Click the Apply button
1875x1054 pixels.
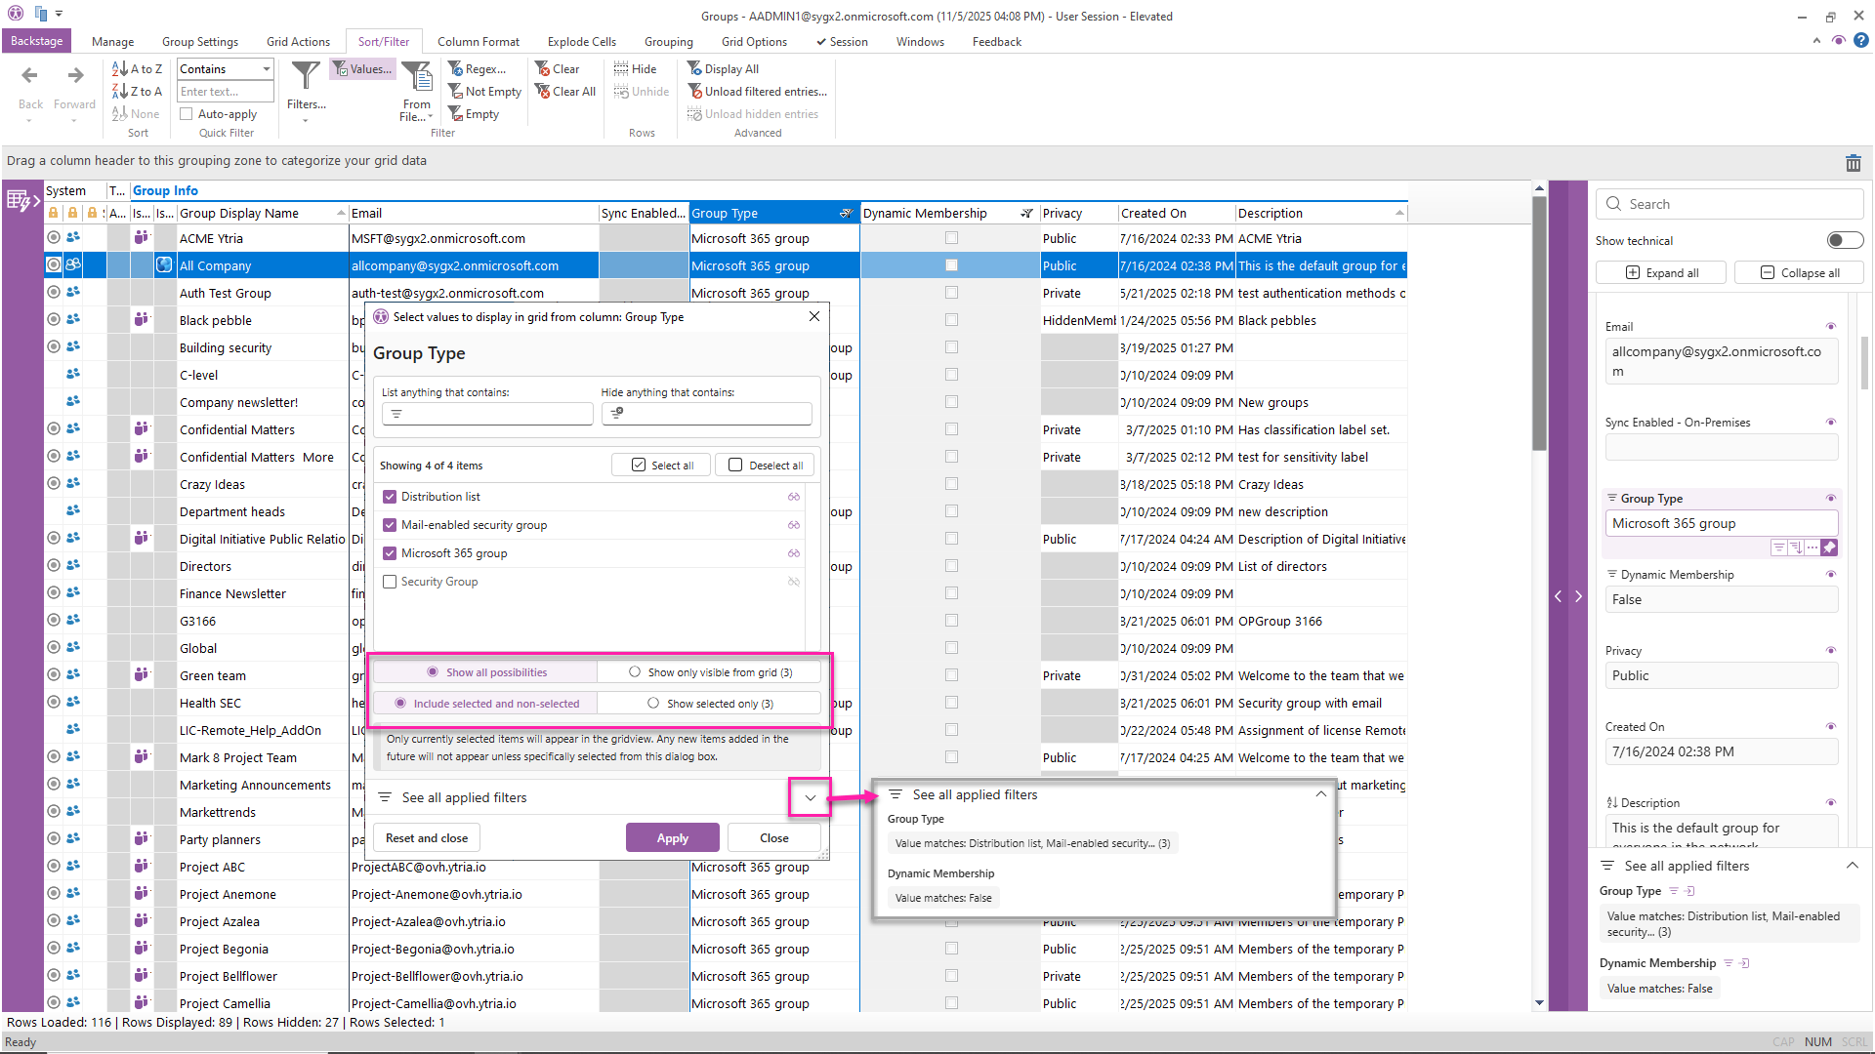click(x=672, y=837)
